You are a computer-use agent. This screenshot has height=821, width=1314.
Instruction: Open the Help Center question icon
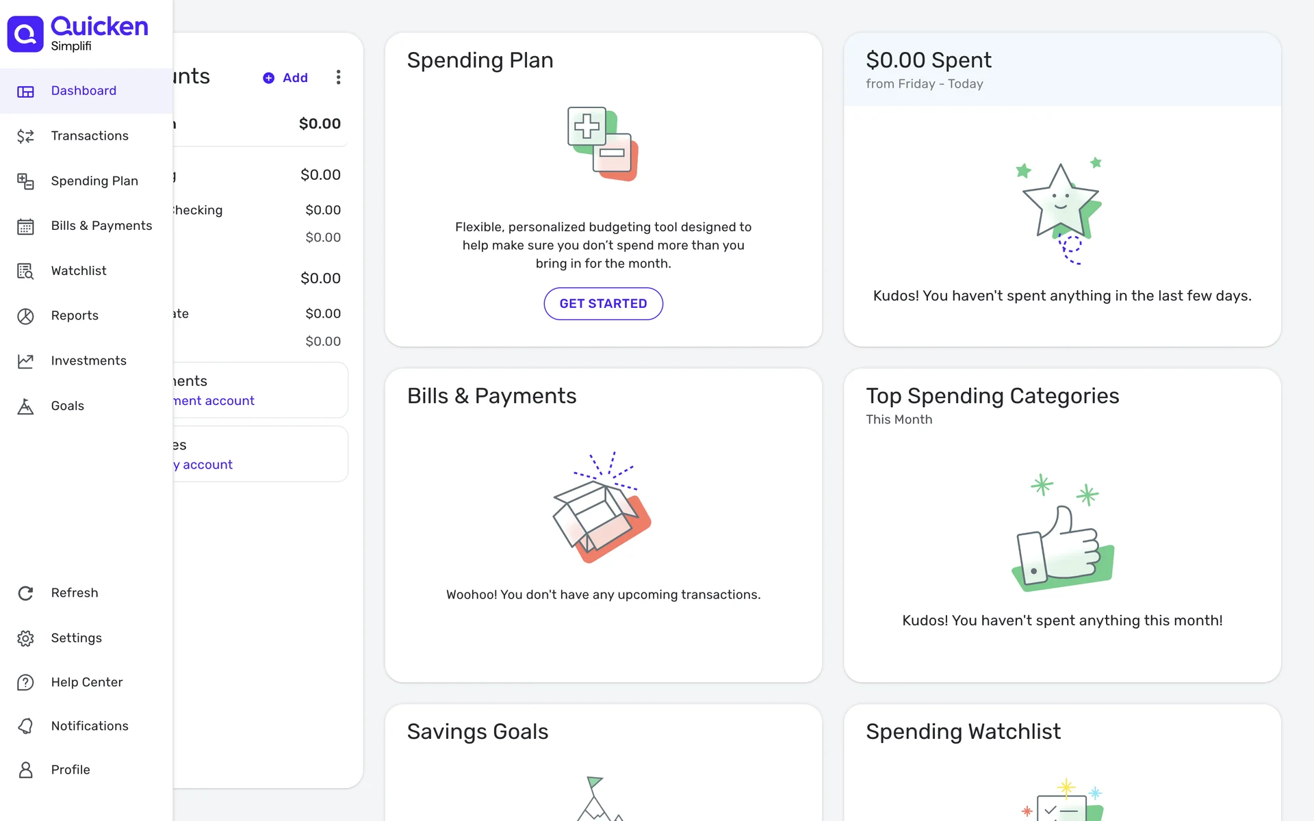25,683
